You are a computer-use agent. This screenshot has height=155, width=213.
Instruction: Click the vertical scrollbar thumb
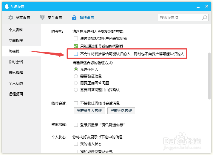(209, 76)
